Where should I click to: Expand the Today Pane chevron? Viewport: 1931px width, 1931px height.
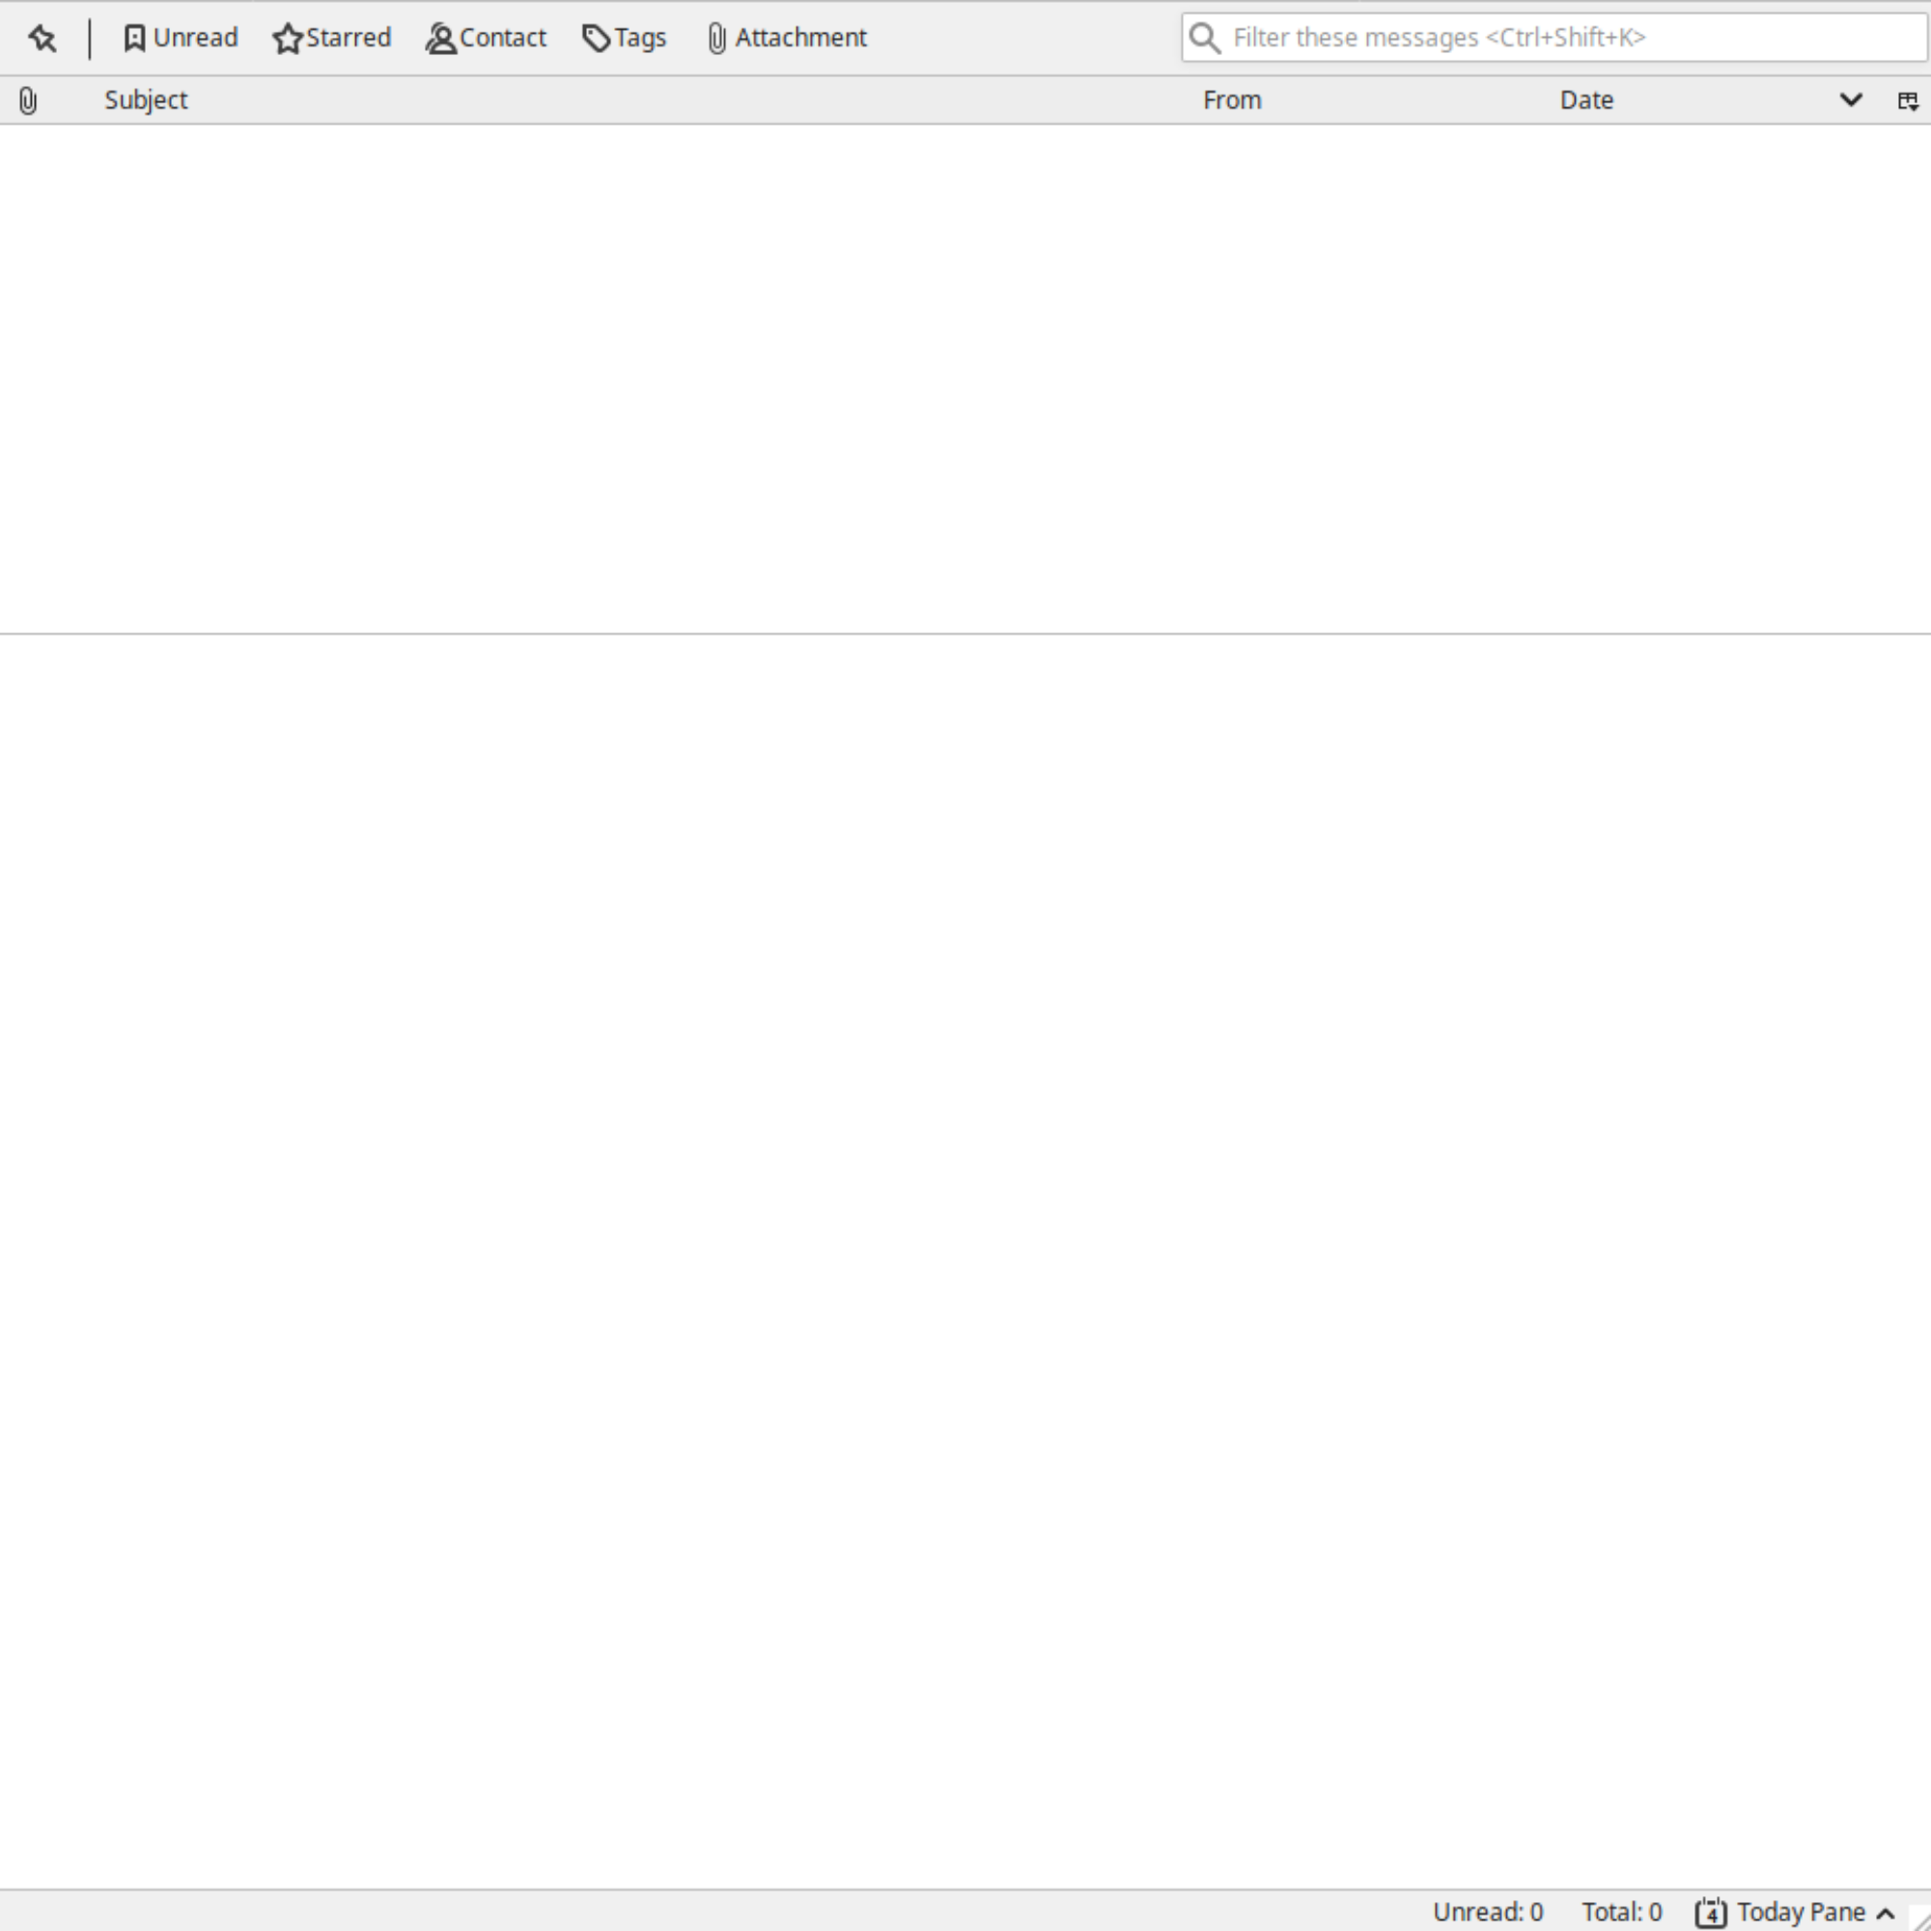point(1886,1913)
